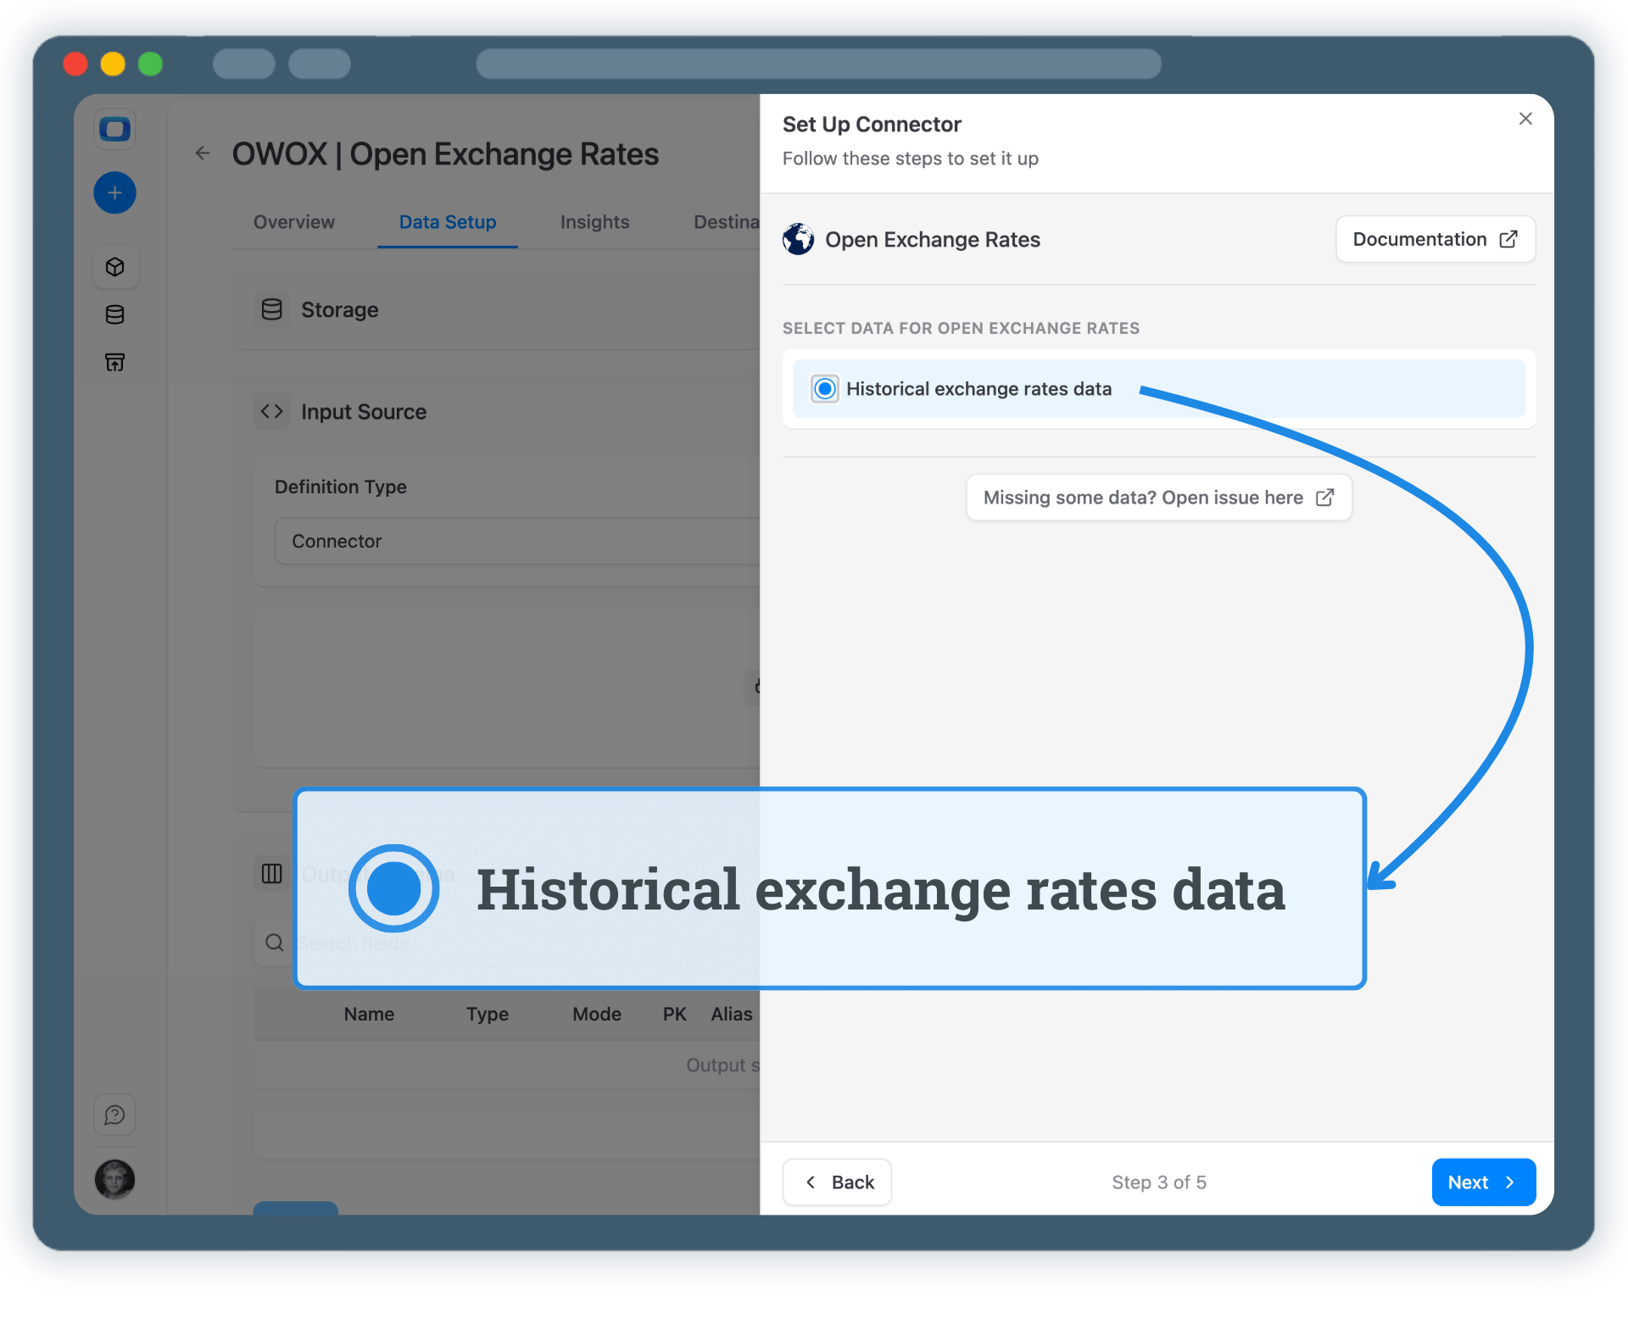Close the Set Up Connector panel
Screen dimensions: 1628x1324
tap(1525, 119)
